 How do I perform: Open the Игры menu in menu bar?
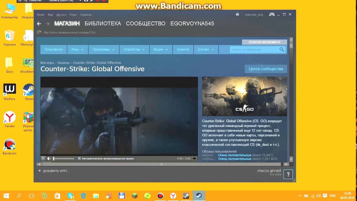pyautogui.click(x=73, y=15)
